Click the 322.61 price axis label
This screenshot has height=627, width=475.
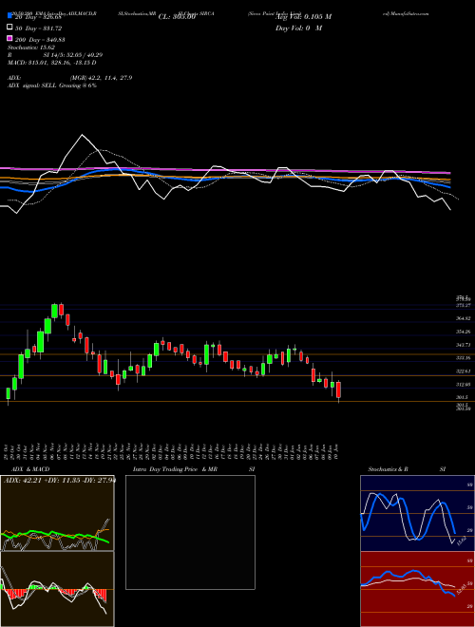pos(464,371)
